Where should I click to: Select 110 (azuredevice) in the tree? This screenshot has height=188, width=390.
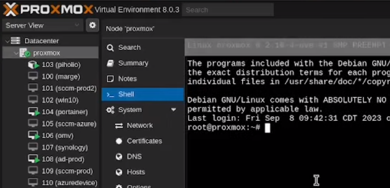point(70,183)
